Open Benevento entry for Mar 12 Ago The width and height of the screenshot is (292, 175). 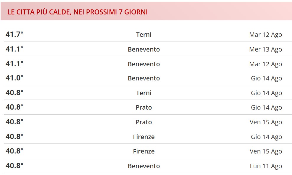pyautogui.click(x=144, y=64)
